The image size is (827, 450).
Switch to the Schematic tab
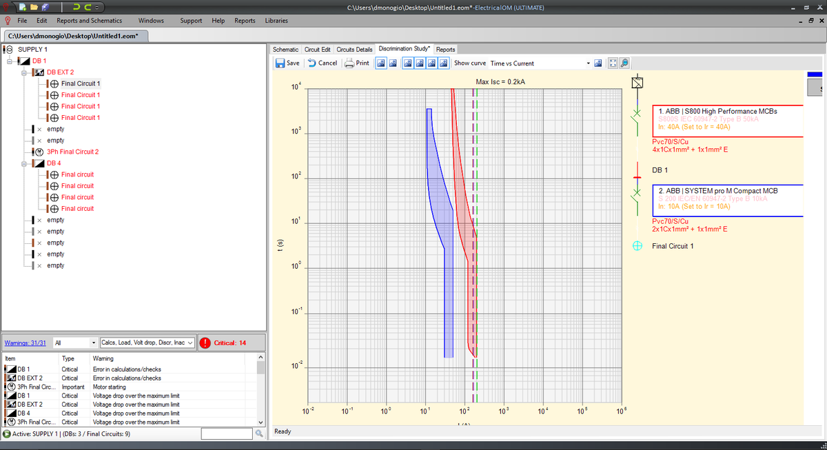(x=286, y=50)
